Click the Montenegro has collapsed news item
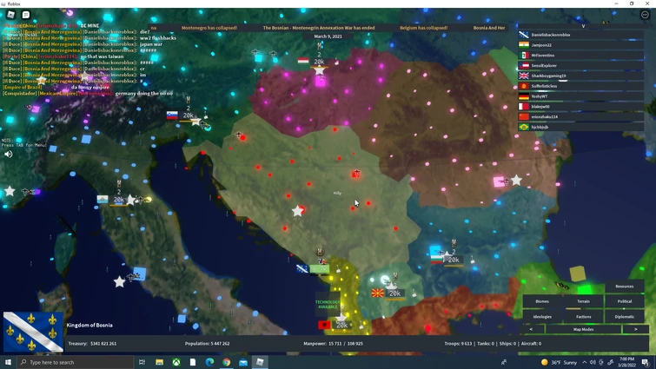 [209, 28]
